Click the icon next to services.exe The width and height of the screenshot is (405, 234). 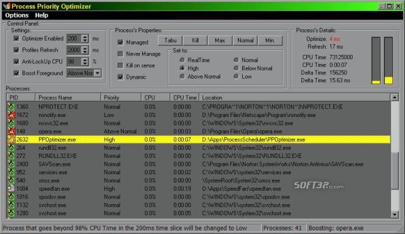(x=11, y=172)
